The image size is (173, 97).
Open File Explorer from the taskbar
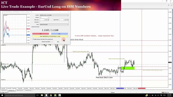(42, 95)
